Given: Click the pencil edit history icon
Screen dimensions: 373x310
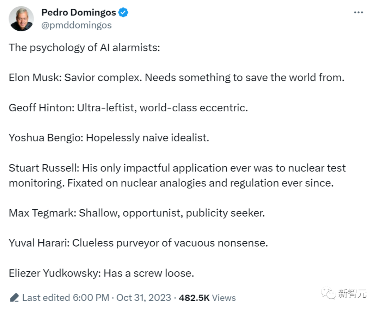Looking at the screenshot, I should pyautogui.click(x=14, y=298).
